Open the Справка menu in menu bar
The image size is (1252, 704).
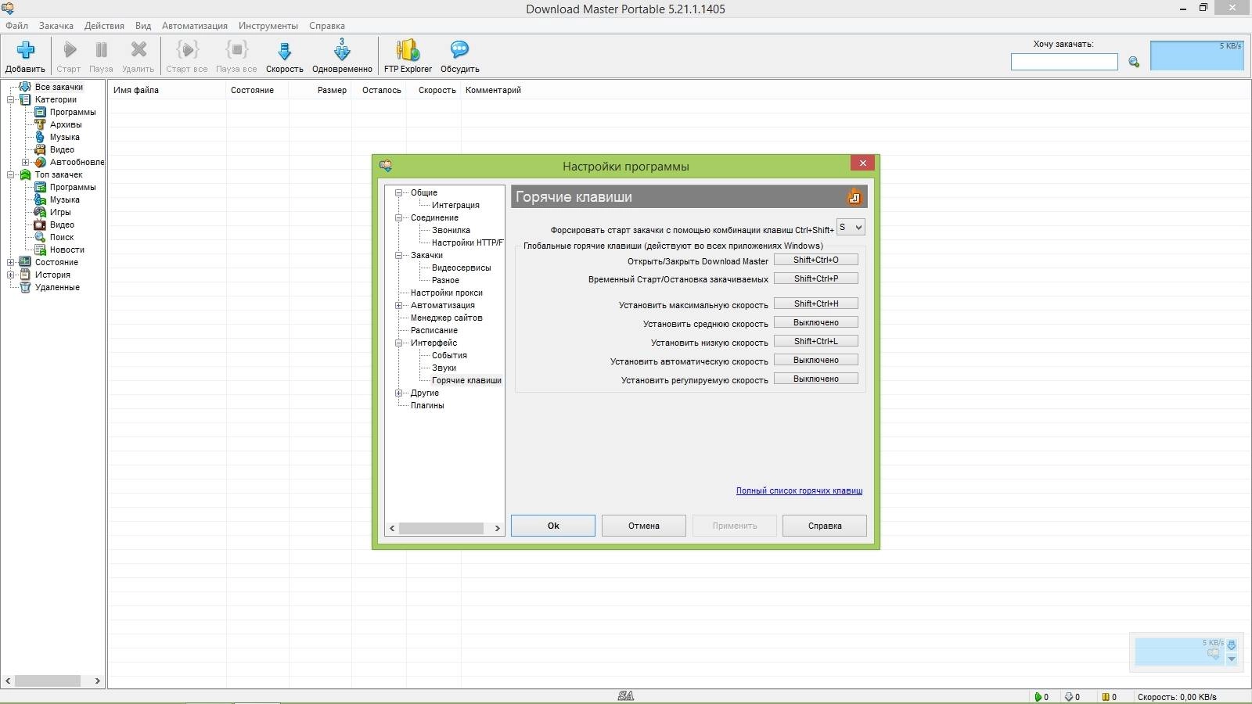327,26
